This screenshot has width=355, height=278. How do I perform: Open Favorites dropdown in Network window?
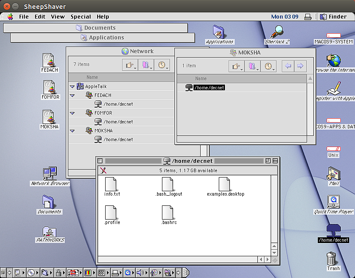(x=146, y=65)
